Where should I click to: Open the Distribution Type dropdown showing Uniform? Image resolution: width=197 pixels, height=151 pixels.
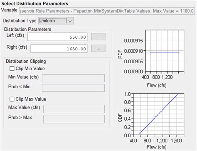(x=56, y=21)
